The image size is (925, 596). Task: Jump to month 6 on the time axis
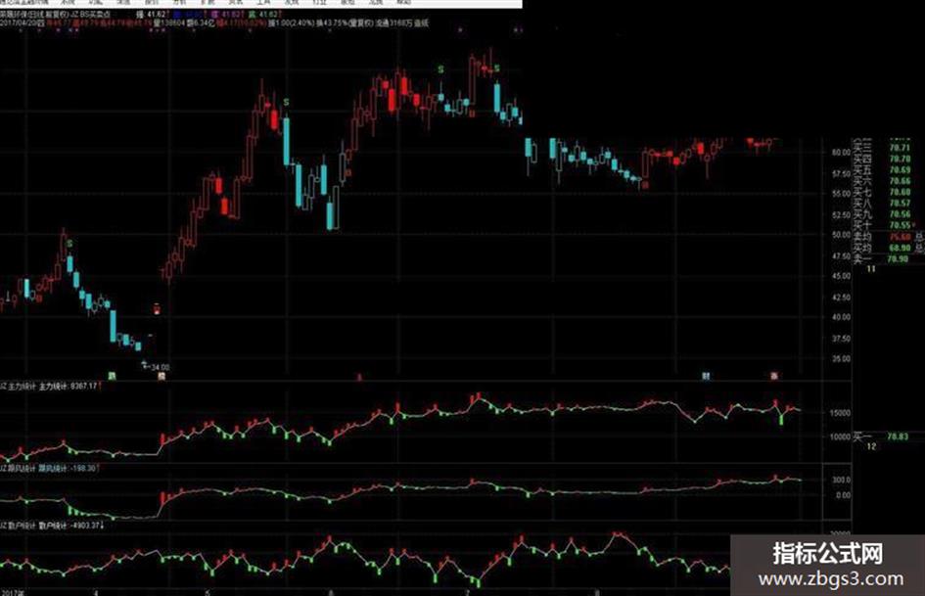[x=331, y=592]
